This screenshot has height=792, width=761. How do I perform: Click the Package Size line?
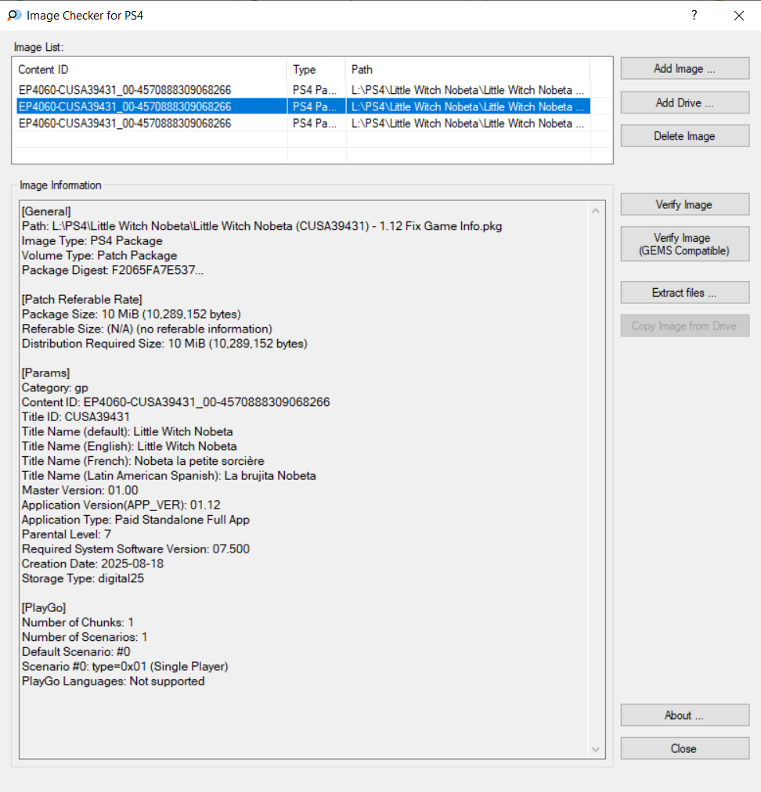[132, 314]
